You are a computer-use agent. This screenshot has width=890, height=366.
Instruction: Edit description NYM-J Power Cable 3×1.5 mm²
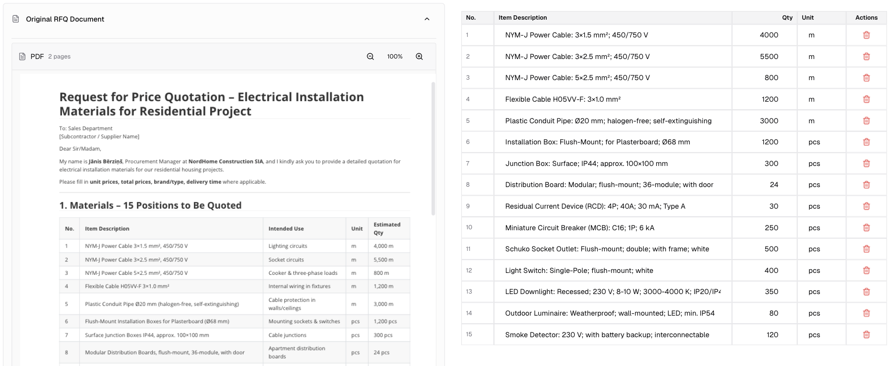click(x=613, y=35)
